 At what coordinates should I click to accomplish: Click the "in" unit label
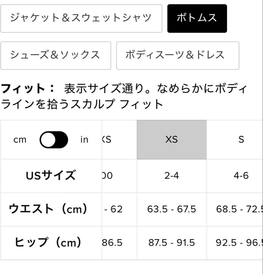[84, 140]
